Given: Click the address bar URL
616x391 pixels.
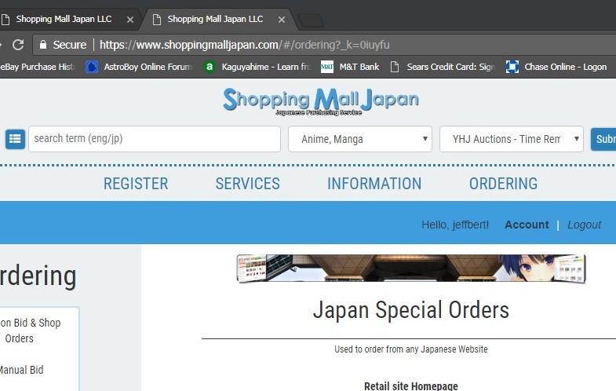Looking at the screenshot, I should 244,45.
